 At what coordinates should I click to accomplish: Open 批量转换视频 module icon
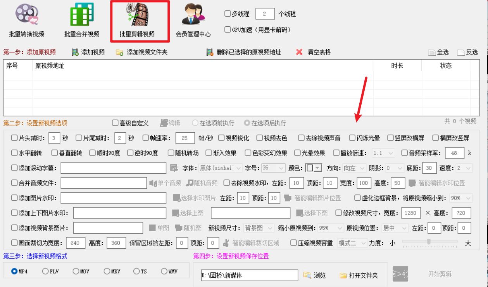pyautogui.click(x=26, y=14)
